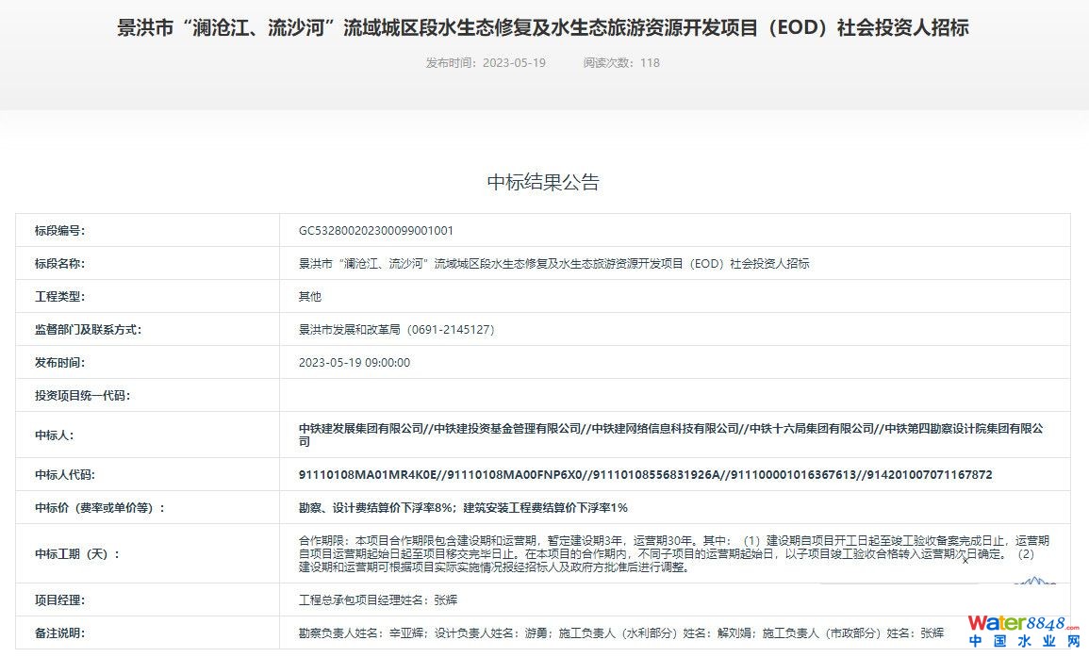This screenshot has width=1089, height=657.
Task: Click the 合作期限 description paragraph
Action: 673,554
